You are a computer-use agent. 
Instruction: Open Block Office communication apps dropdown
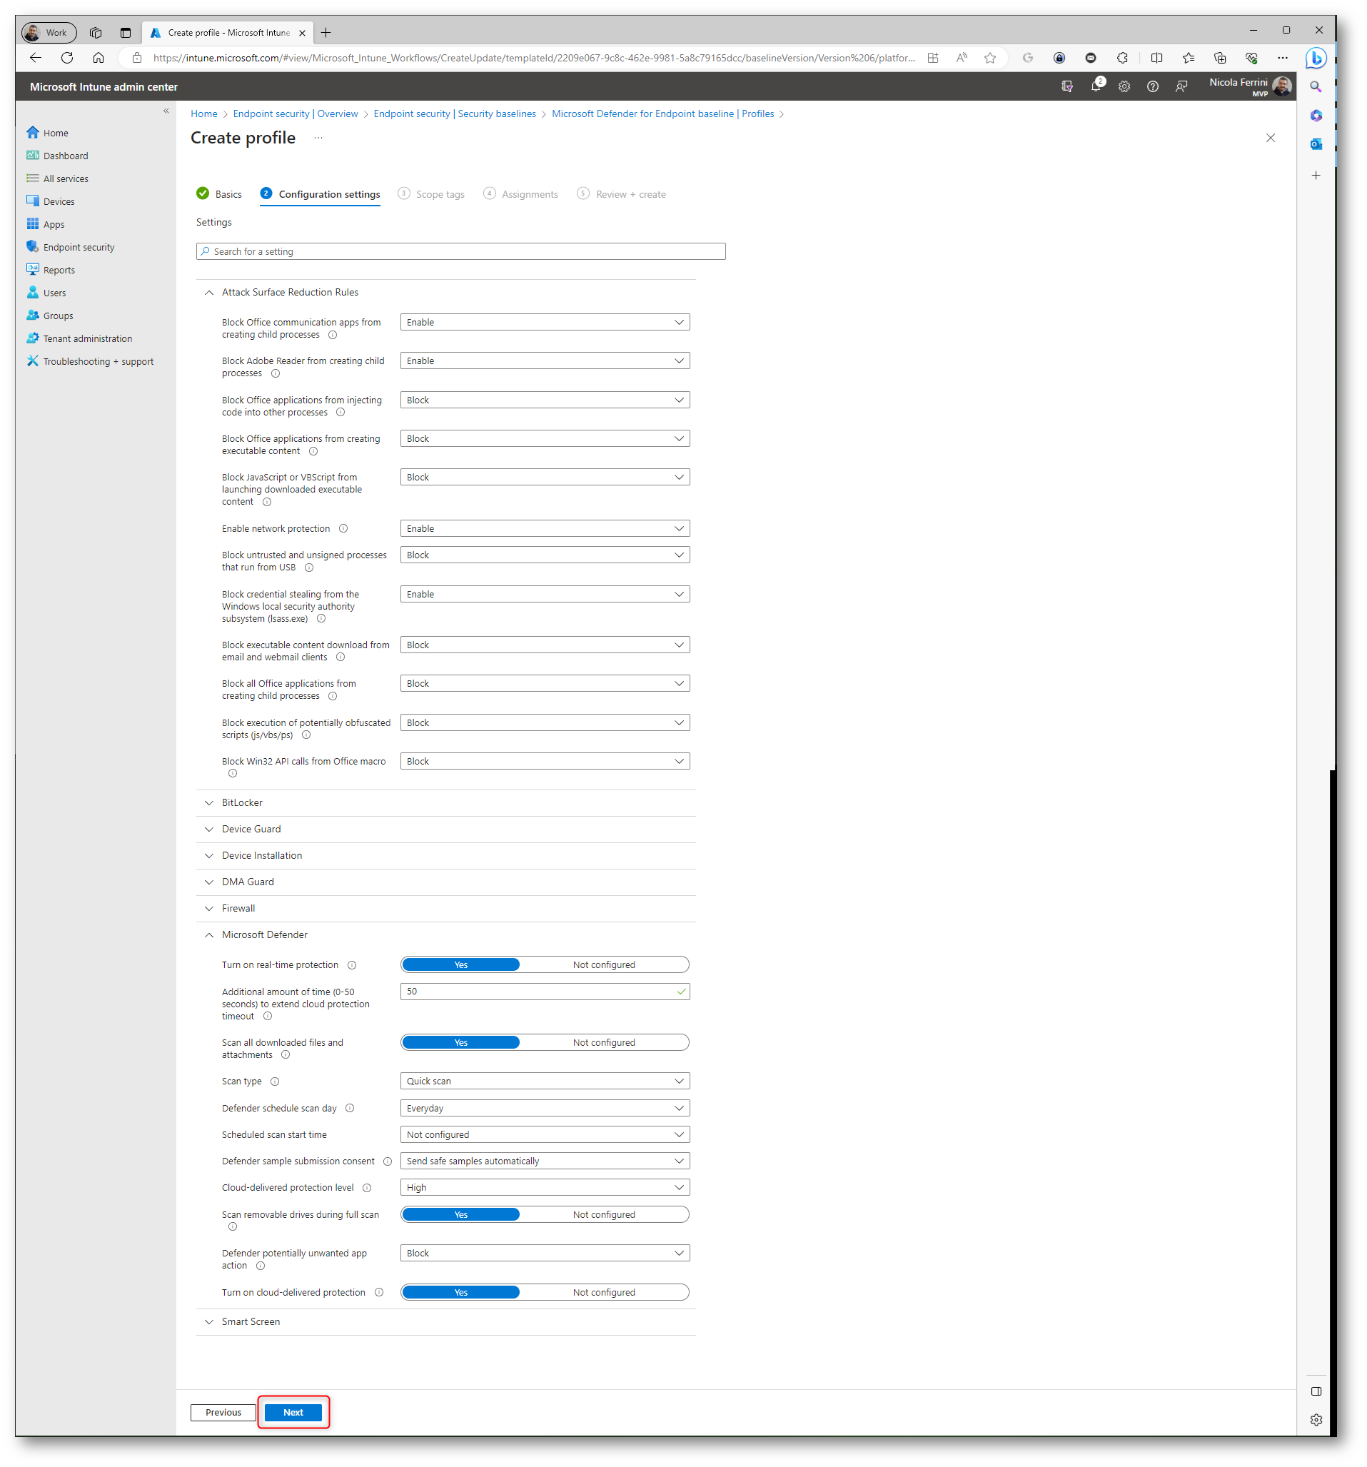[x=545, y=322]
